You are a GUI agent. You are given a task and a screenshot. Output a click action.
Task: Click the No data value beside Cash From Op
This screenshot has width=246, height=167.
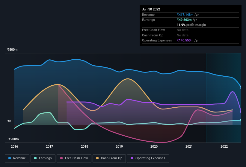pos(182,35)
